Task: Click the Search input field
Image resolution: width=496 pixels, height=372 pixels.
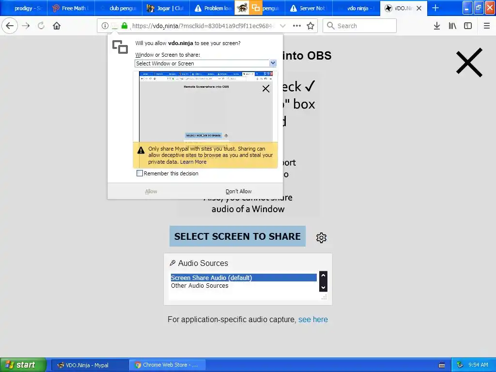Action: click(x=360, y=26)
